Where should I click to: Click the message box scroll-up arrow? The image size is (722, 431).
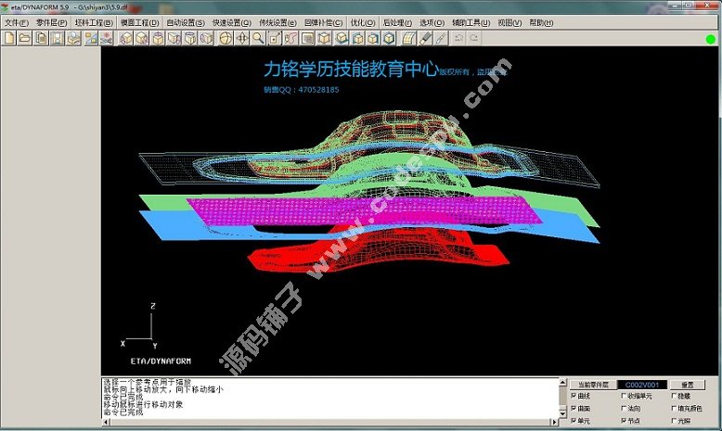[x=562, y=382]
